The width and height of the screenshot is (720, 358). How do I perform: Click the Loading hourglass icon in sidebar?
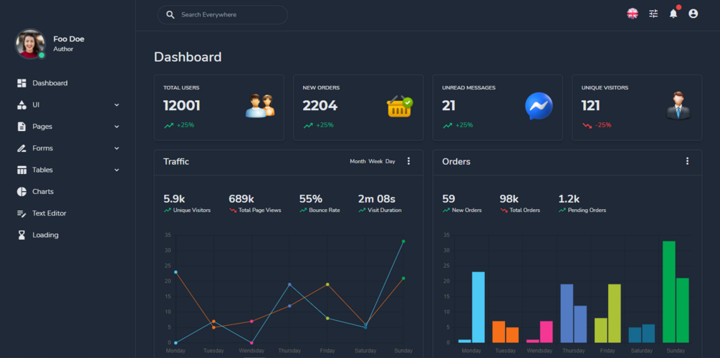tap(21, 235)
